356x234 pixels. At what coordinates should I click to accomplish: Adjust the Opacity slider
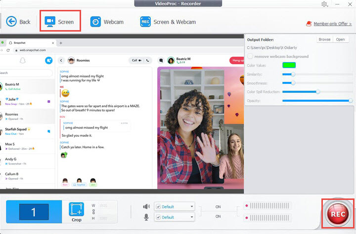[351, 101]
